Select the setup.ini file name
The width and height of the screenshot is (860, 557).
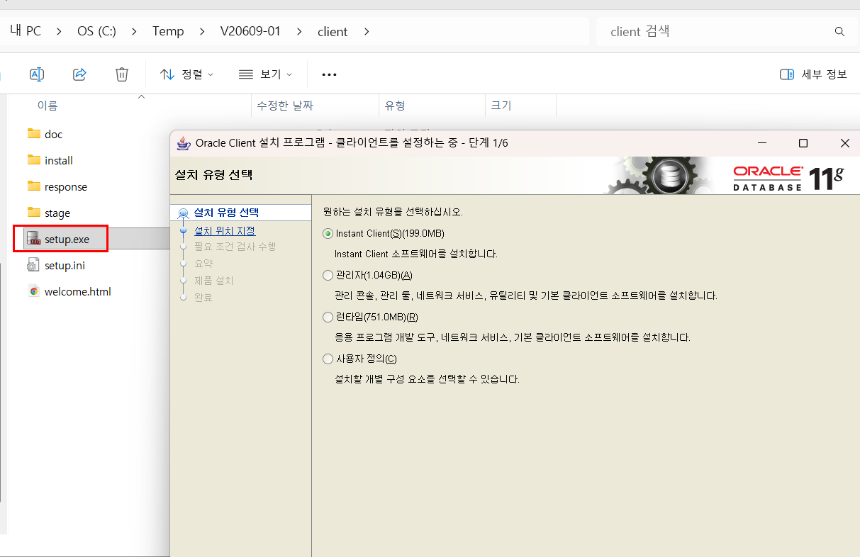[65, 266]
